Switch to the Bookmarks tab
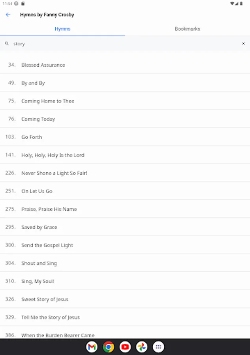 tap(187, 29)
